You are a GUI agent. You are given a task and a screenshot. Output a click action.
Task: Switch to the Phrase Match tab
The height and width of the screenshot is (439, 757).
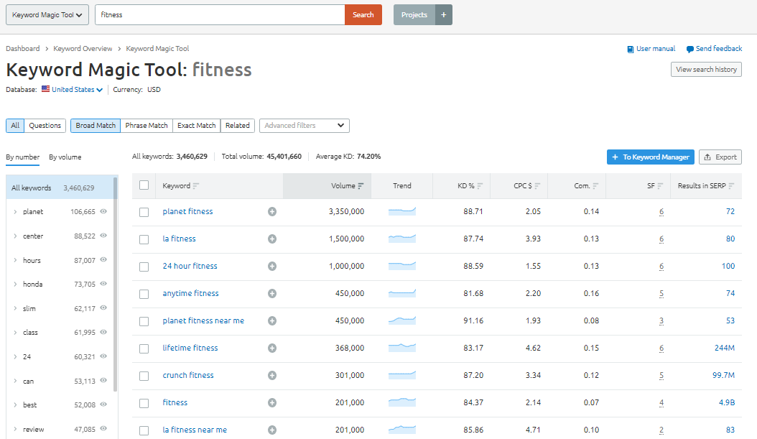[x=147, y=126]
